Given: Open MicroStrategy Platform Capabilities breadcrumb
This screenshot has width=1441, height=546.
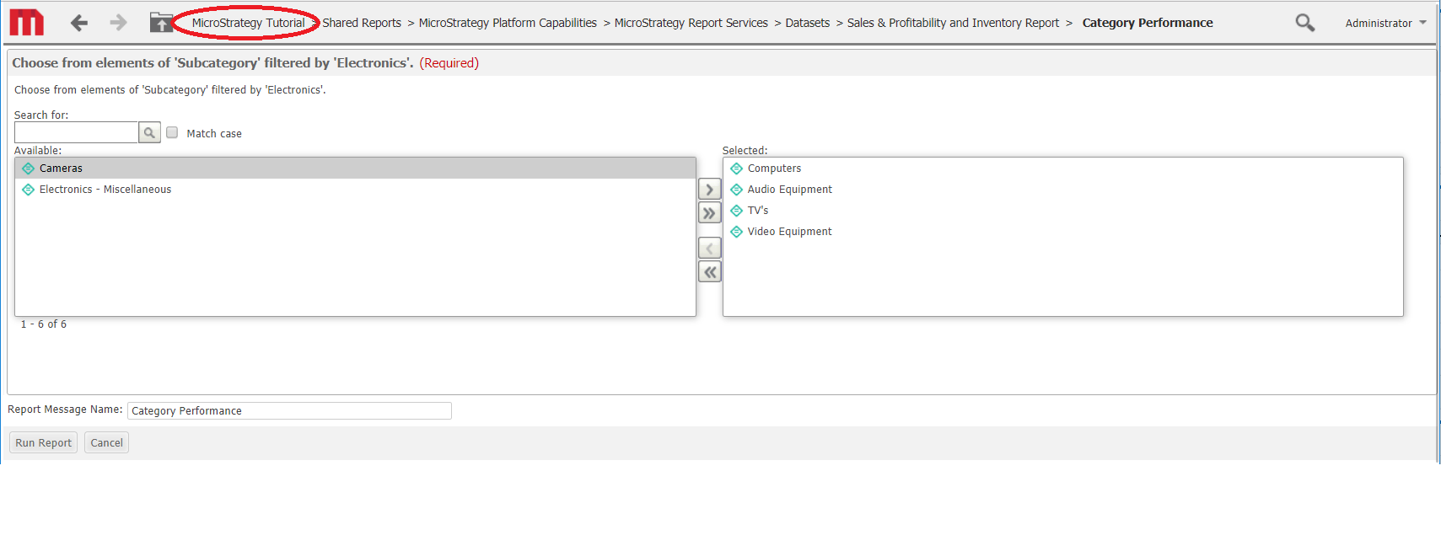Looking at the screenshot, I should pyautogui.click(x=508, y=23).
